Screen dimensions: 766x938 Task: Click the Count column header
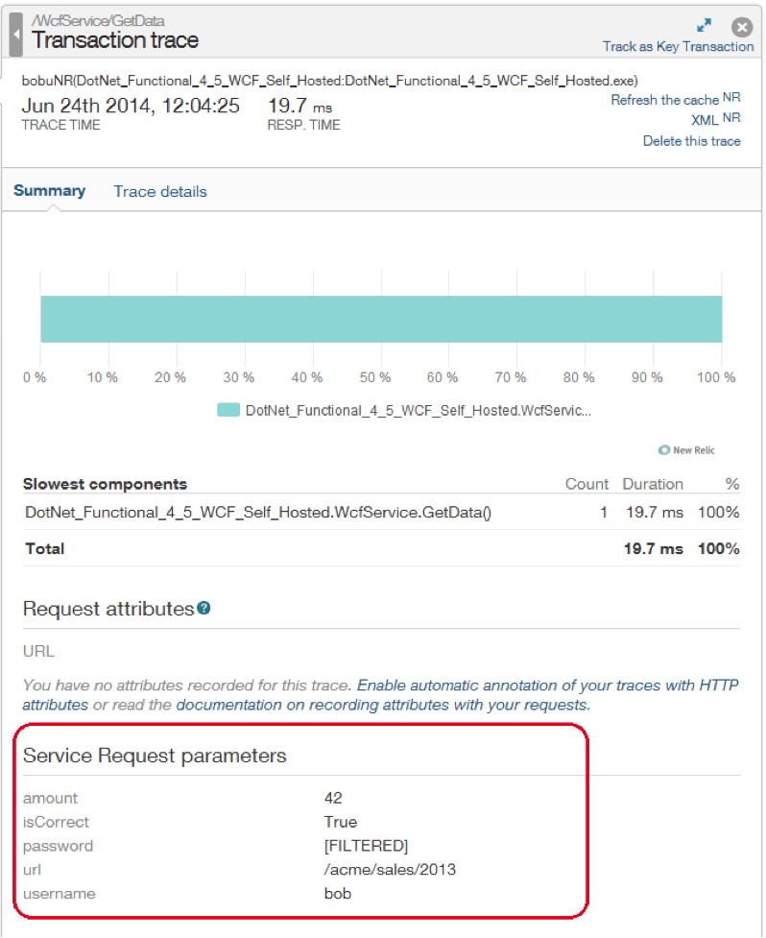tap(586, 484)
